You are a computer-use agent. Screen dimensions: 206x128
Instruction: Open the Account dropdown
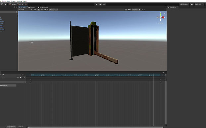pyautogui.click(x=199, y=4)
